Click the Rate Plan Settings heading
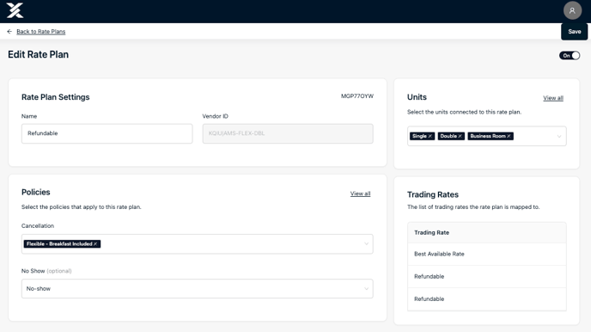Screen dimensions: 591x332 coord(55,97)
